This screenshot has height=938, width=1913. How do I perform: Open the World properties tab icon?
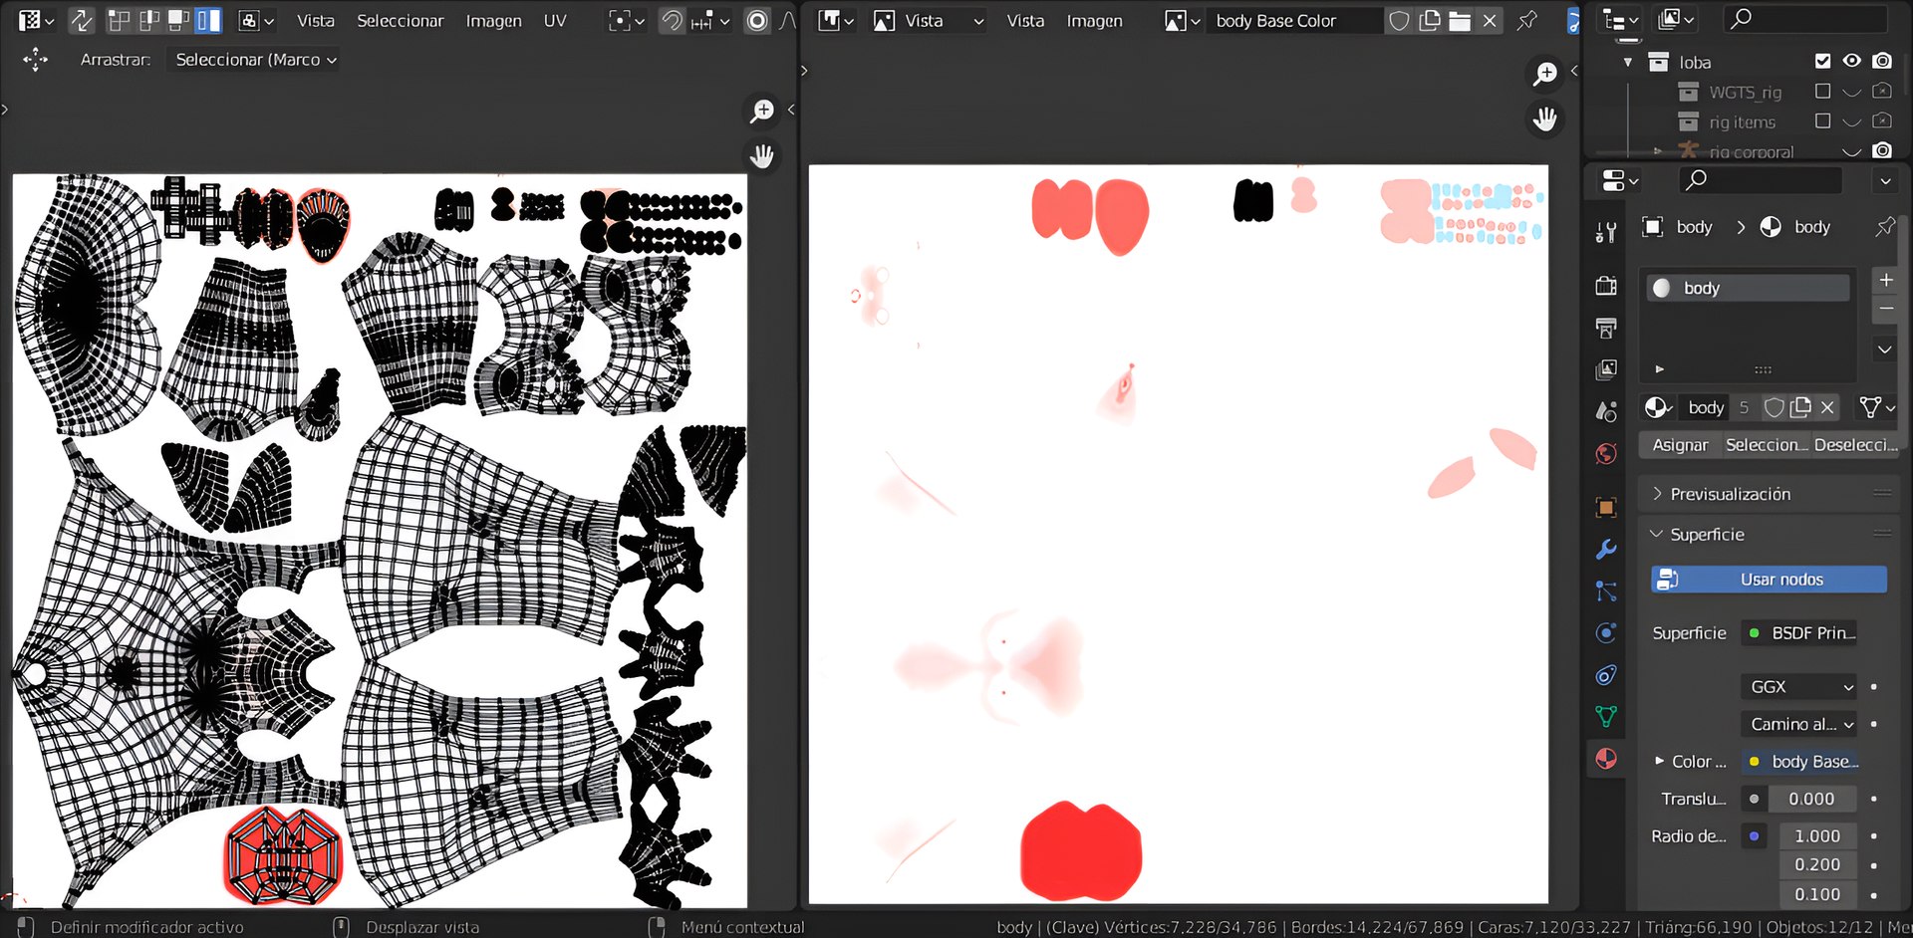coord(1606,454)
